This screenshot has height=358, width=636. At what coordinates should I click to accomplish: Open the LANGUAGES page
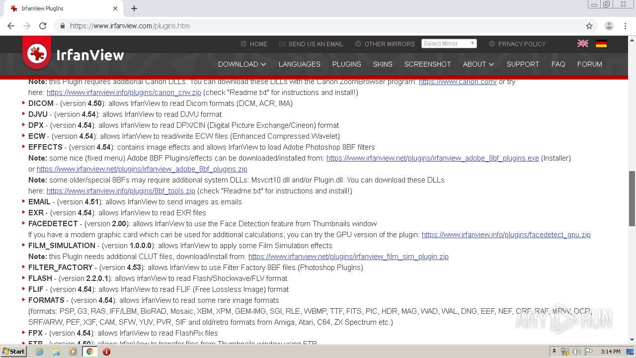pyautogui.click(x=299, y=64)
